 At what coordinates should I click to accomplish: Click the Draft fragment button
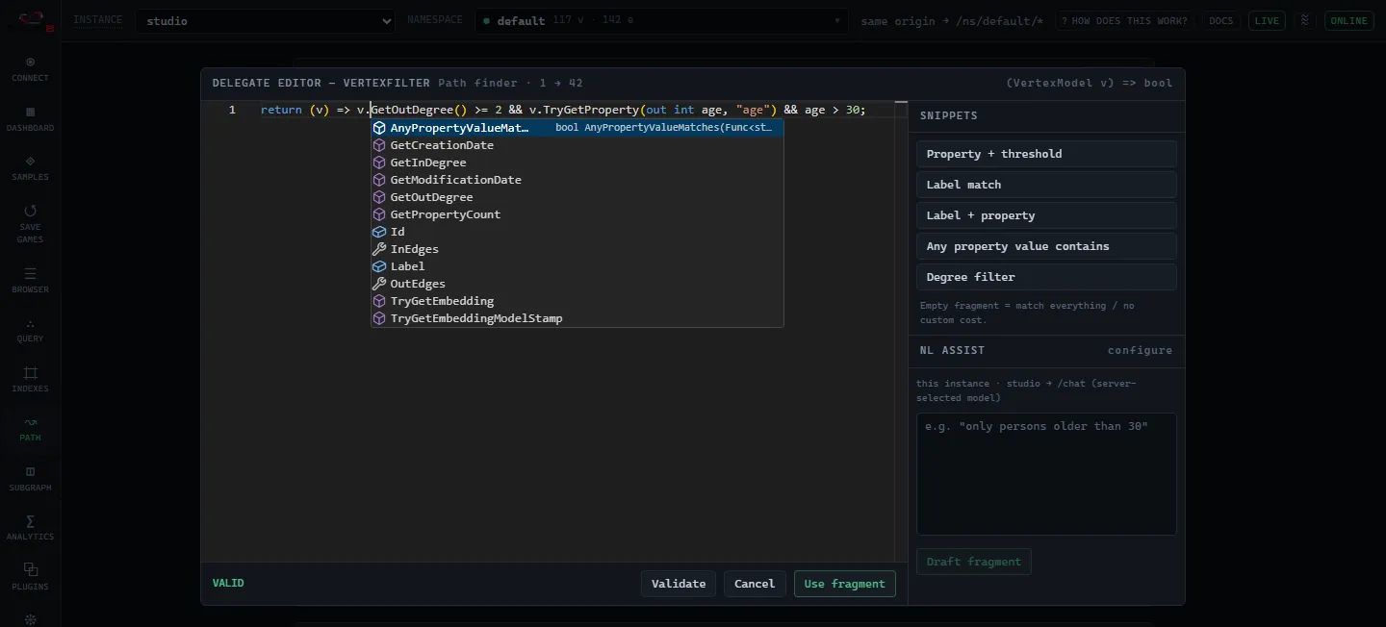point(974,562)
